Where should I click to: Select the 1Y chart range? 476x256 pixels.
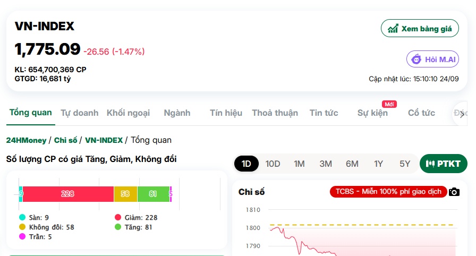[x=378, y=164]
